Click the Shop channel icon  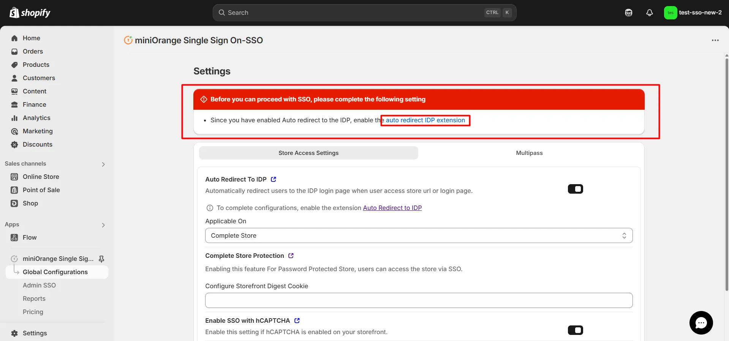coord(14,203)
